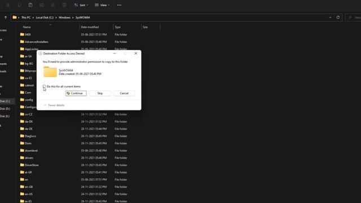Image resolution: width=361 pixels, height=203 pixels.
Task: Click the Delete trash icon
Action: point(64,5)
